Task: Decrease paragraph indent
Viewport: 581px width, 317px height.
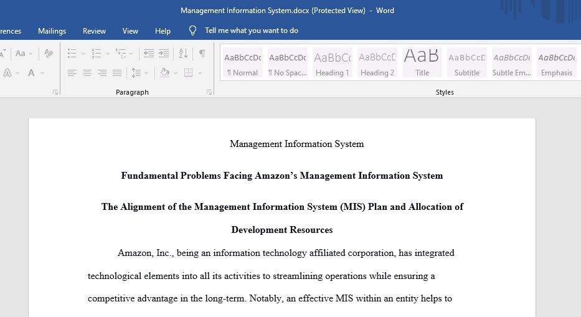Action: pyautogui.click(x=149, y=54)
